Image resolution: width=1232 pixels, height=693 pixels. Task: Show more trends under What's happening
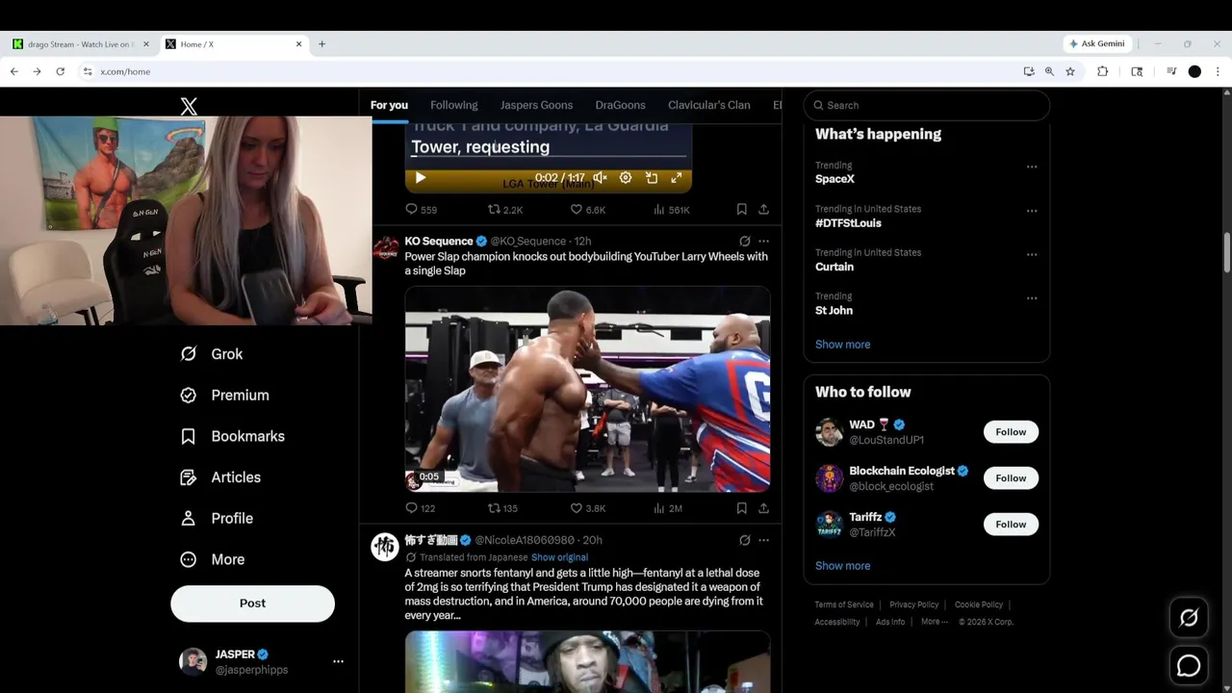coord(842,345)
